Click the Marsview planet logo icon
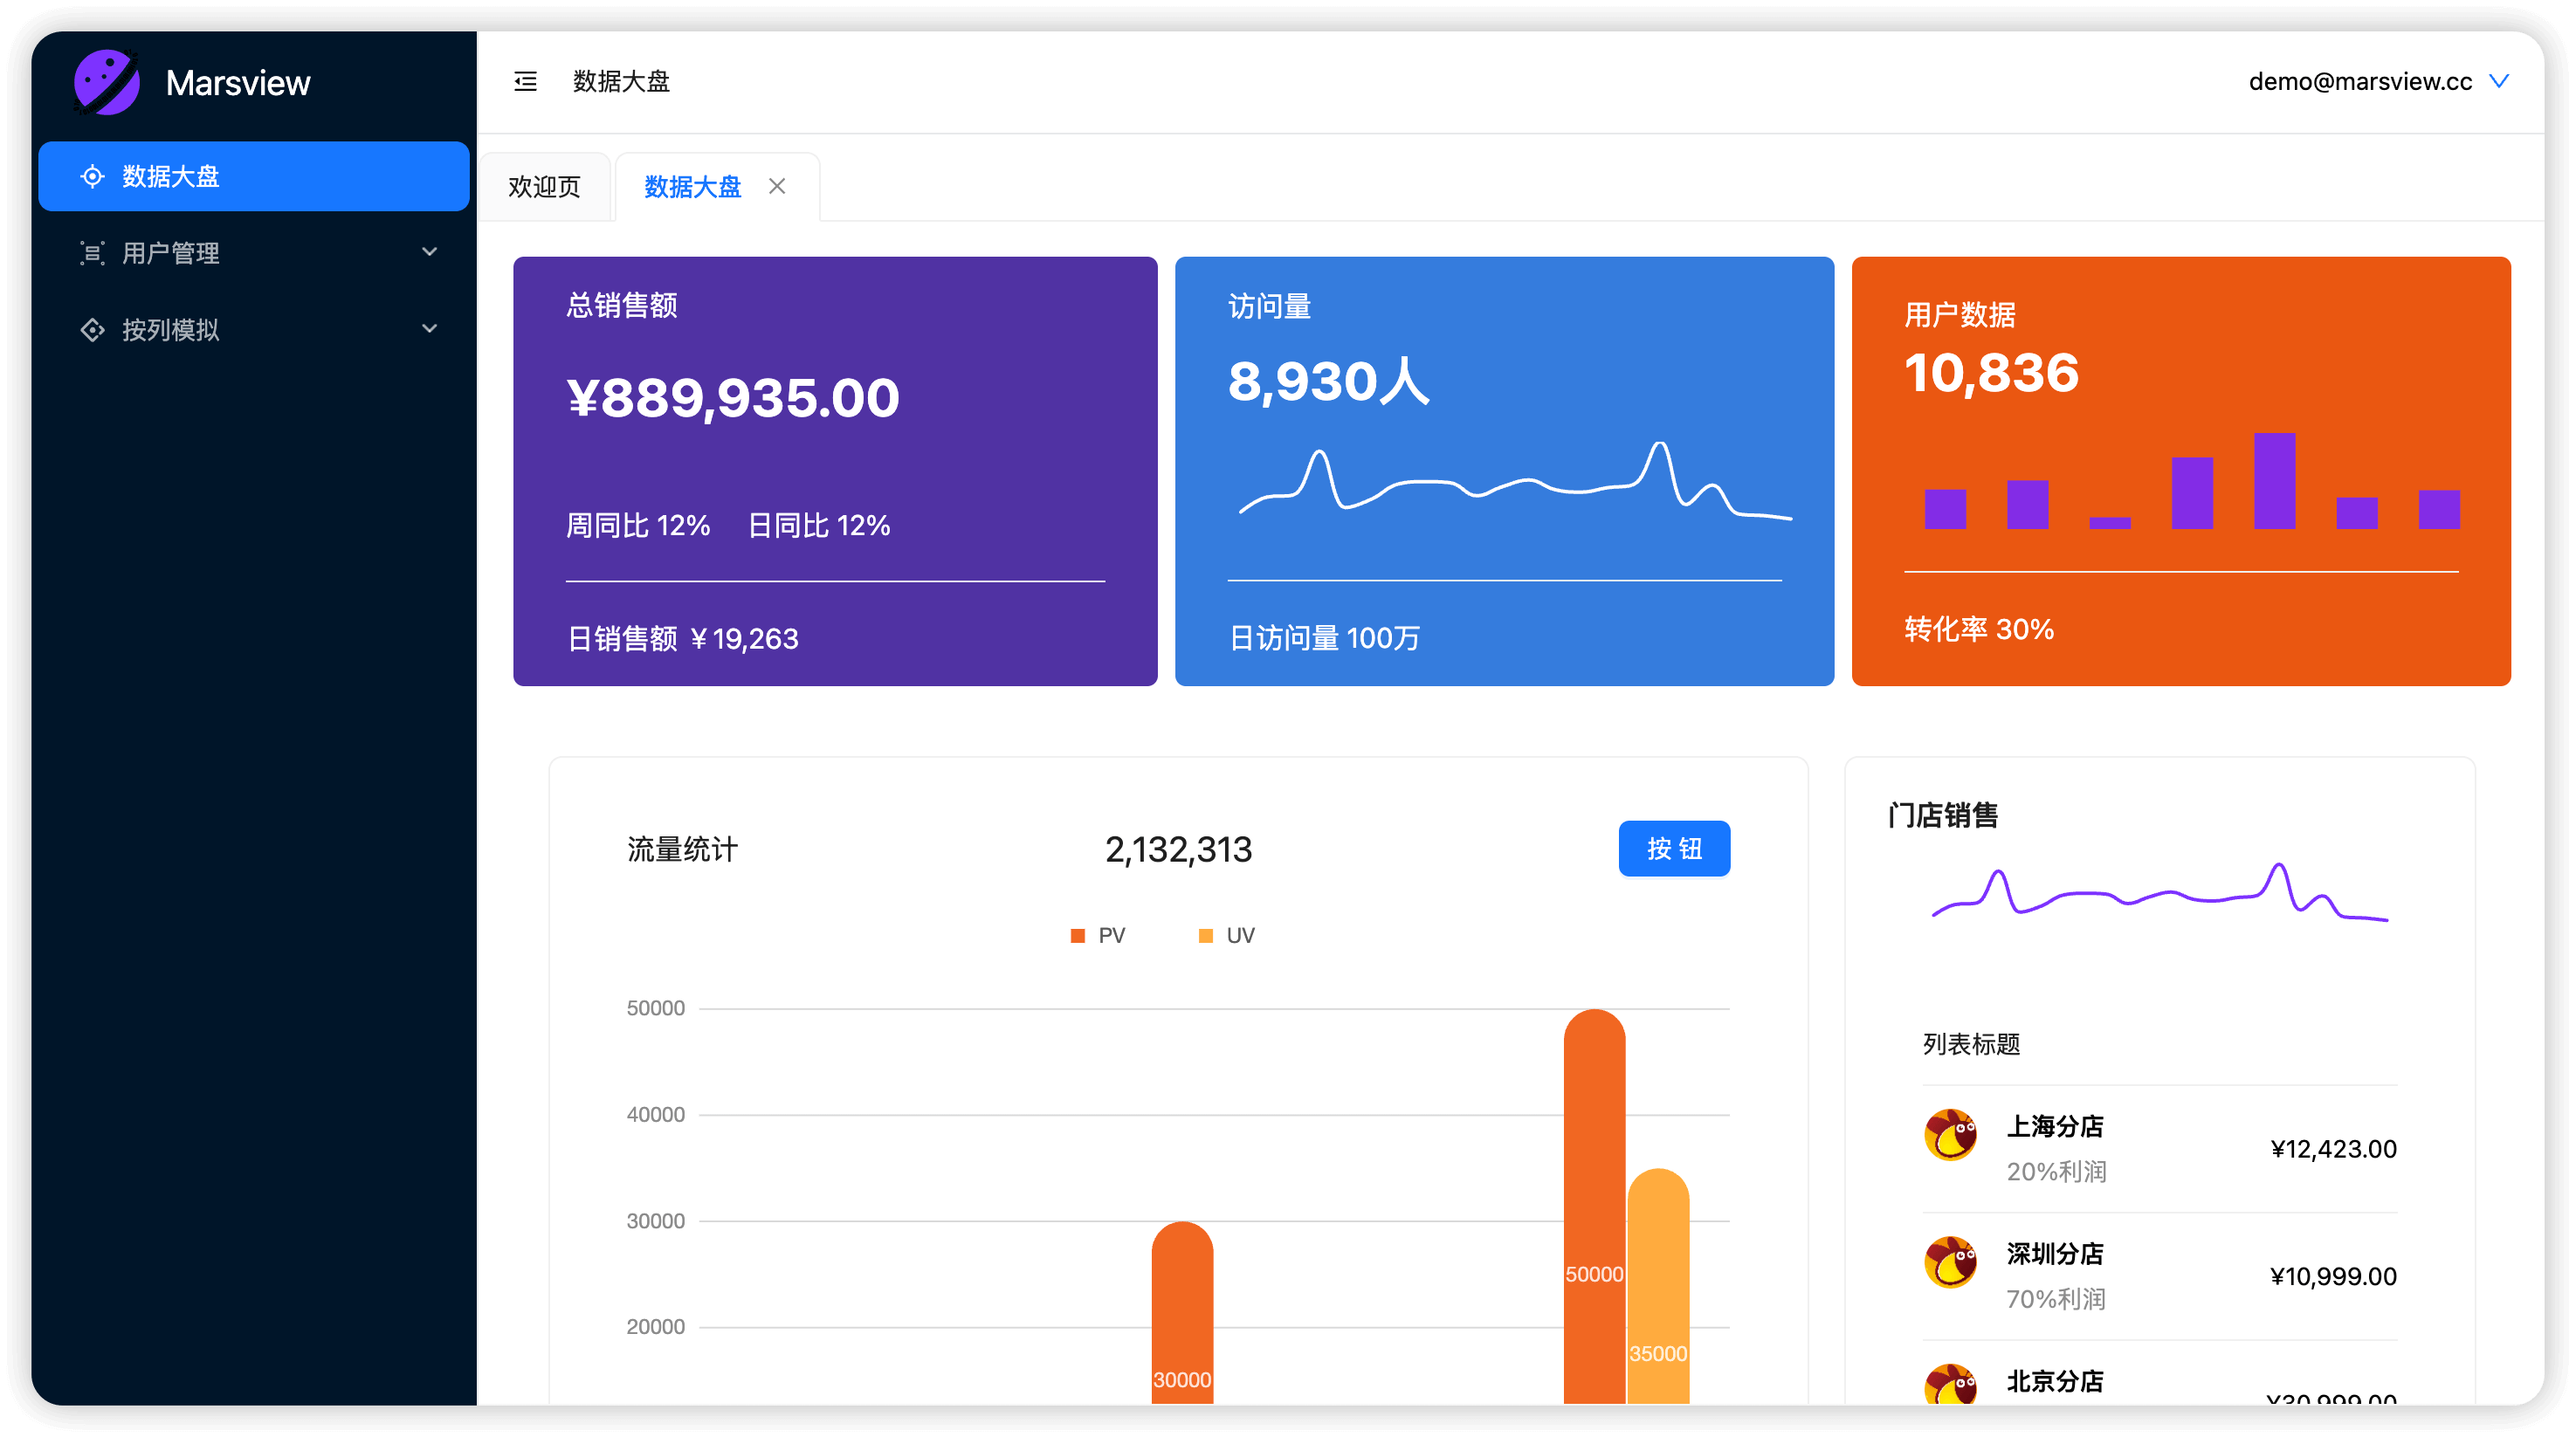This screenshot has width=2576, height=1437. pyautogui.click(x=107, y=82)
